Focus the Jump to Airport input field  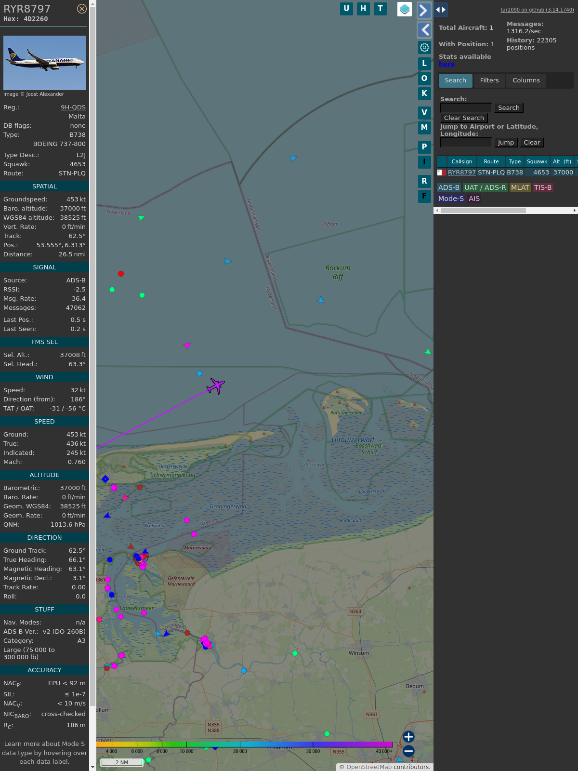click(x=466, y=142)
